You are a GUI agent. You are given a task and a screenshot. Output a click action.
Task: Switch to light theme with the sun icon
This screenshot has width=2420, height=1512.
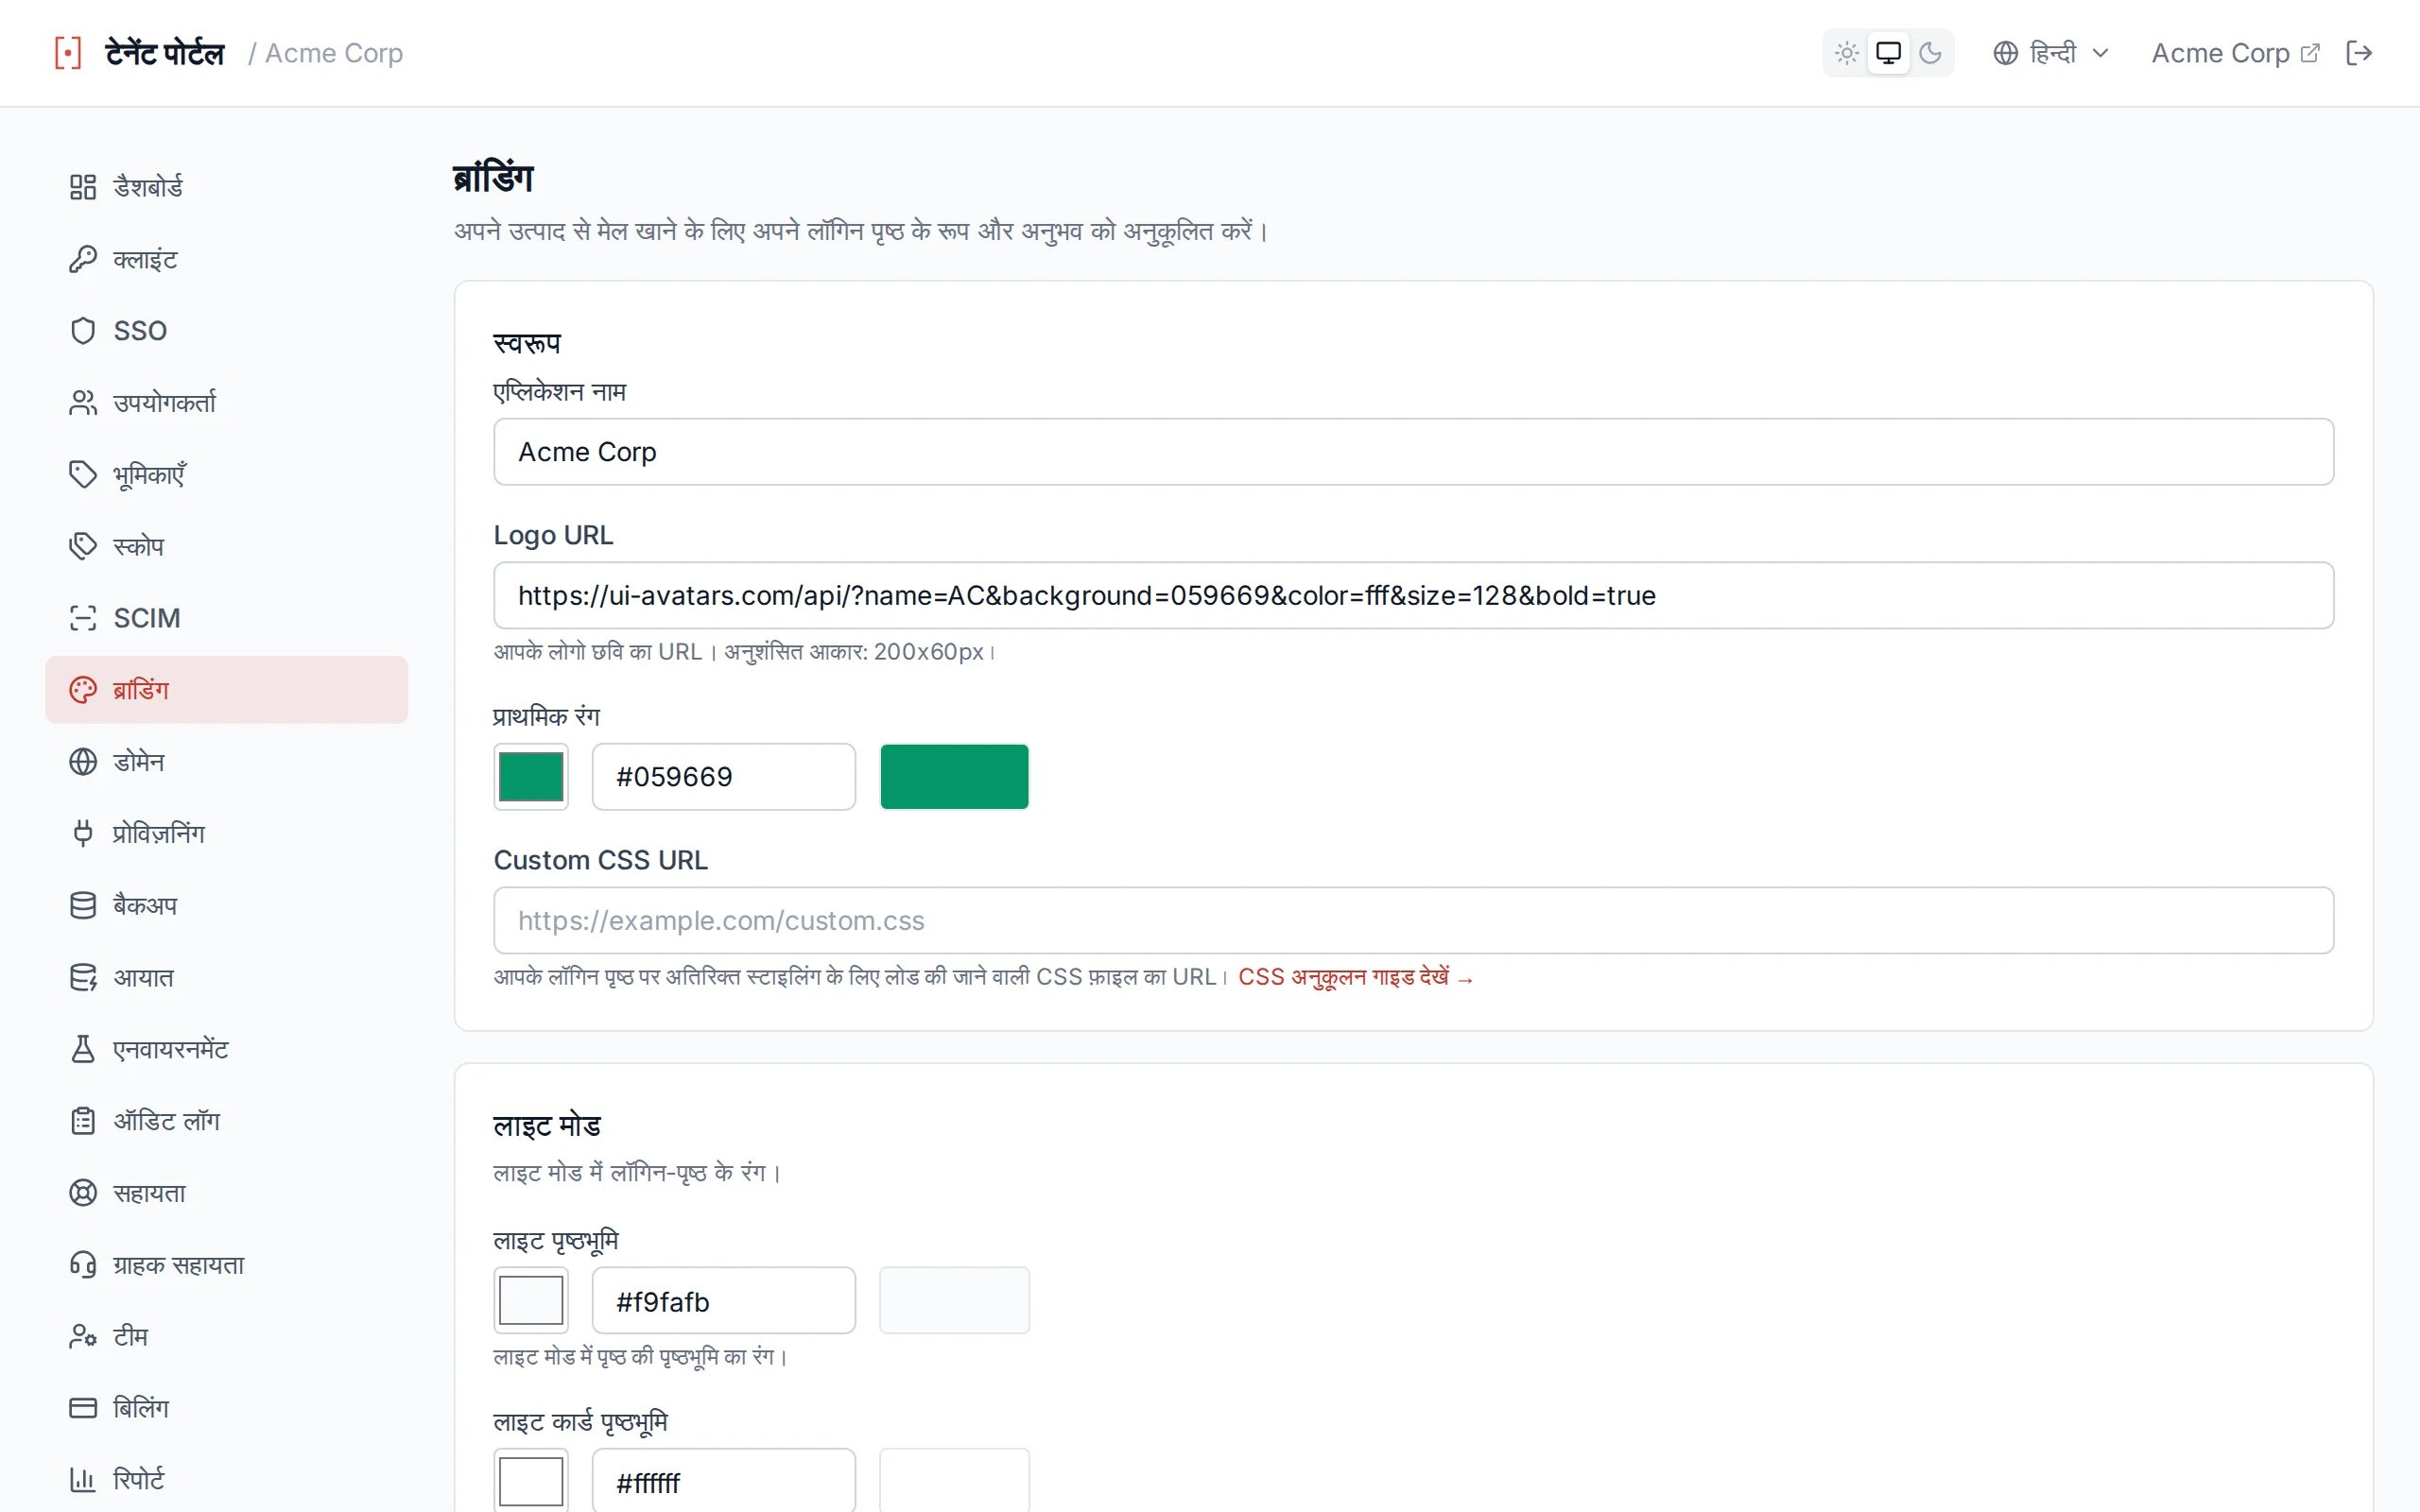1847,53
